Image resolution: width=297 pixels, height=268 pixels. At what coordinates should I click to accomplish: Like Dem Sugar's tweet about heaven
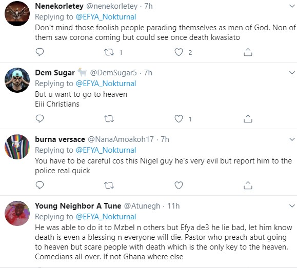(x=179, y=119)
